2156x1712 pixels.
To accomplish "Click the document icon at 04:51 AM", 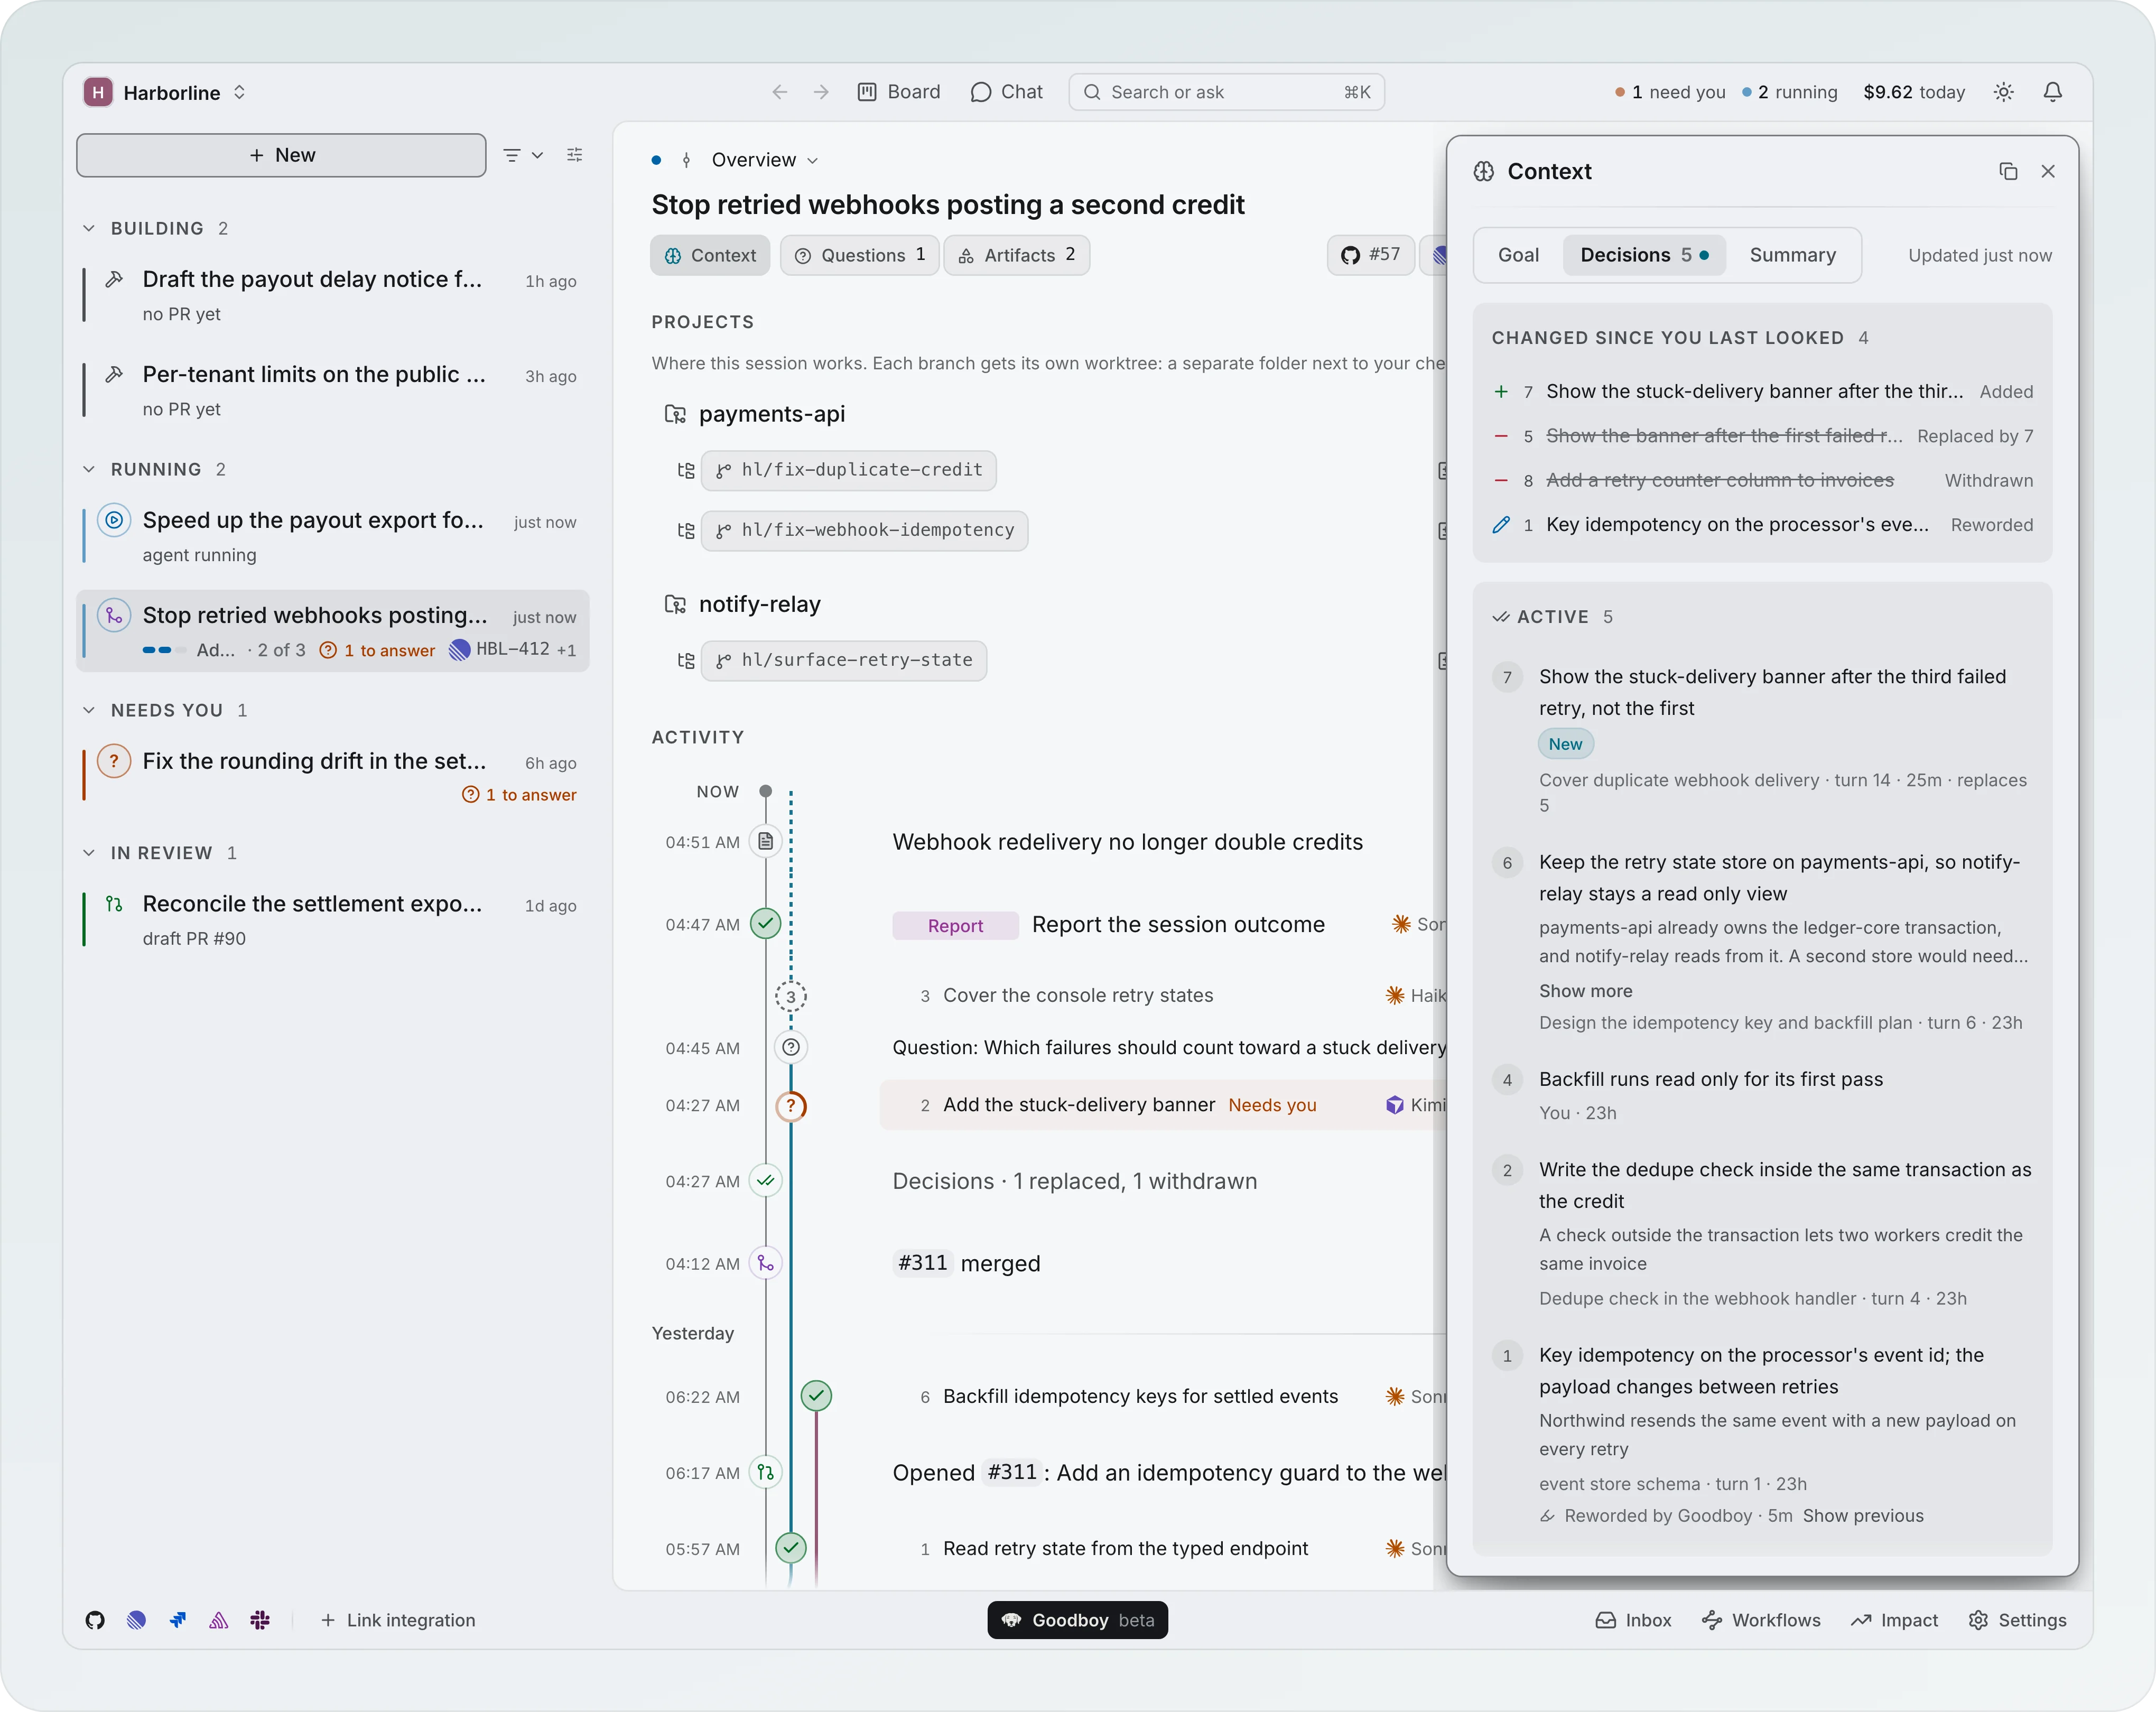I will tap(765, 841).
